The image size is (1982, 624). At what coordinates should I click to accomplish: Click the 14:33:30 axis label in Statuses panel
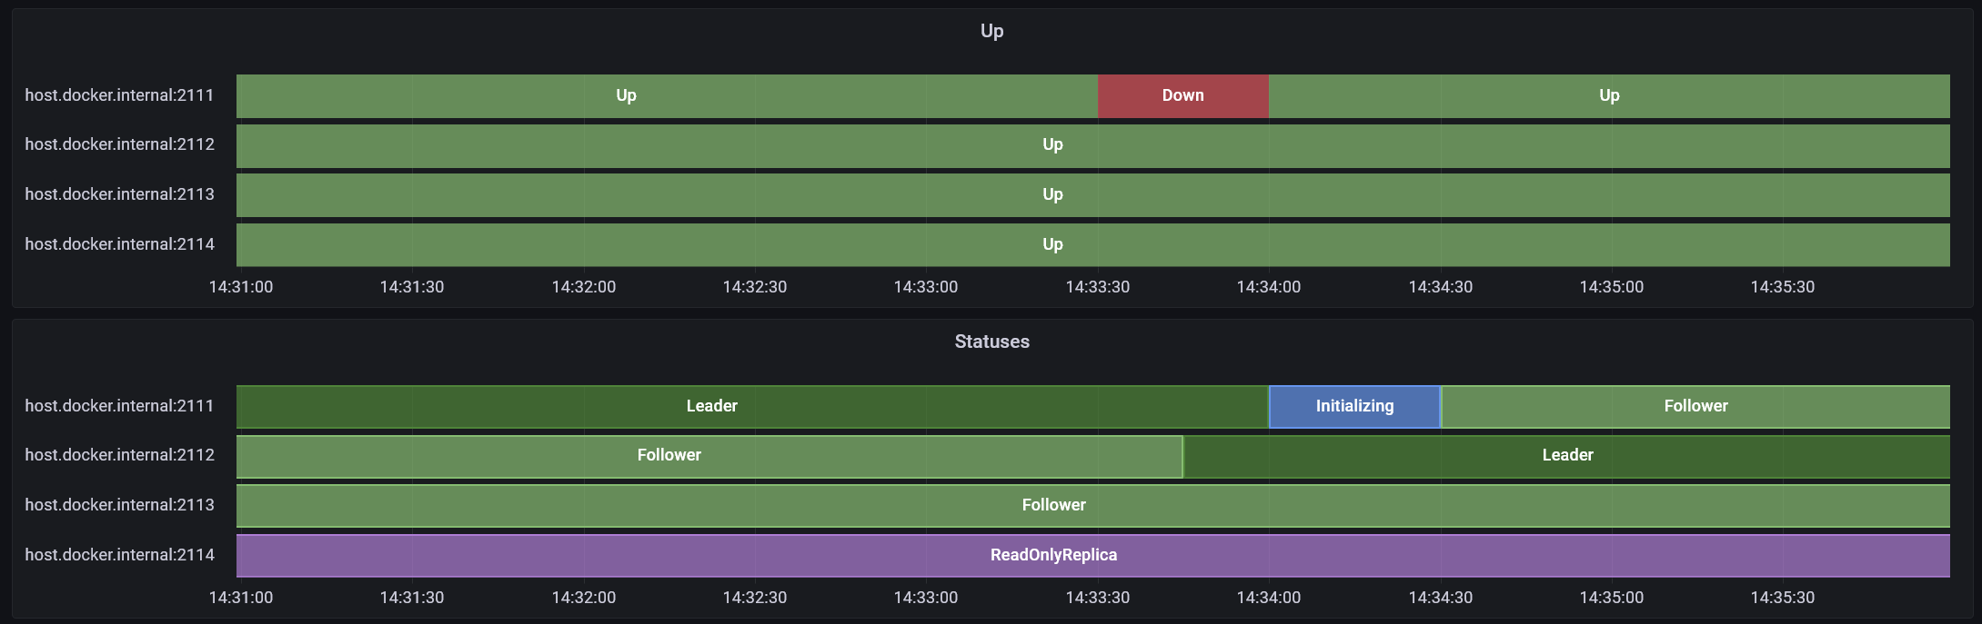click(1097, 598)
